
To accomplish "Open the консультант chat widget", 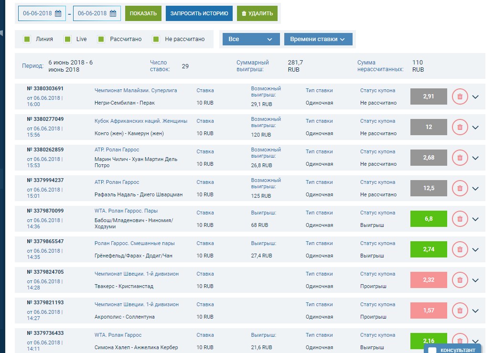I will 453,349.
